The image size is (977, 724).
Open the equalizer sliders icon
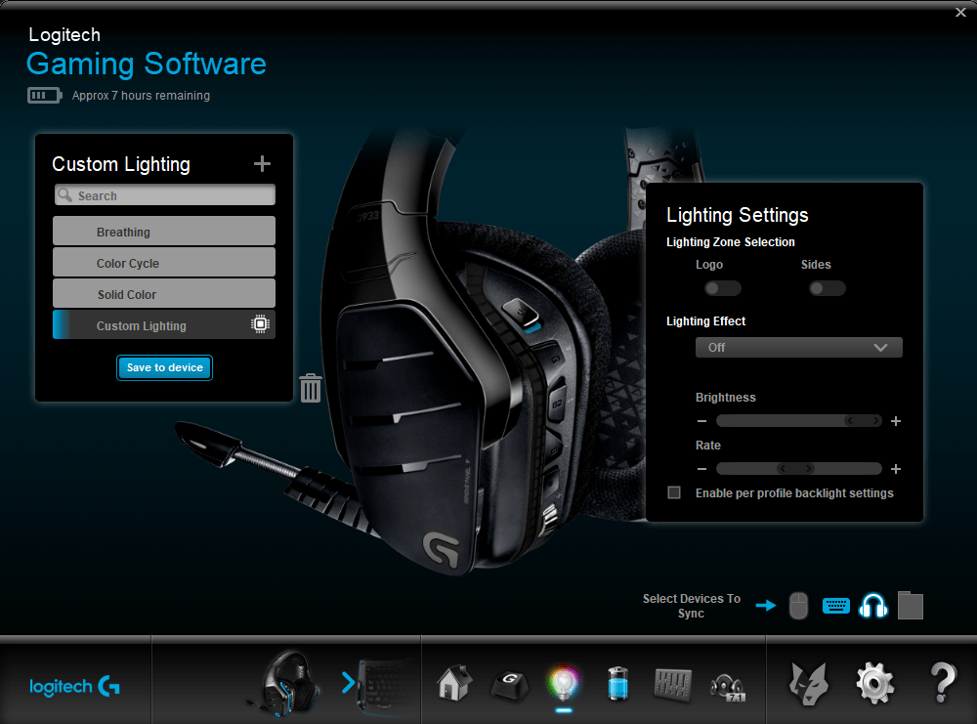(x=673, y=681)
